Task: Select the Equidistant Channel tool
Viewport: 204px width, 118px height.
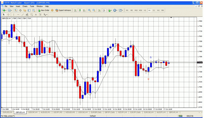Action: [27, 15]
